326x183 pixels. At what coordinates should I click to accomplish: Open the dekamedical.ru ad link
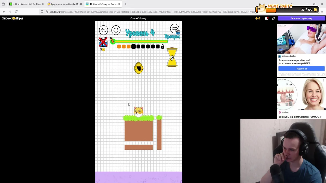(289, 56)
